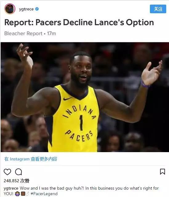Open the ygtrece profile avatar
Viewport: 169px width, 197px height.
click(10, 9)
